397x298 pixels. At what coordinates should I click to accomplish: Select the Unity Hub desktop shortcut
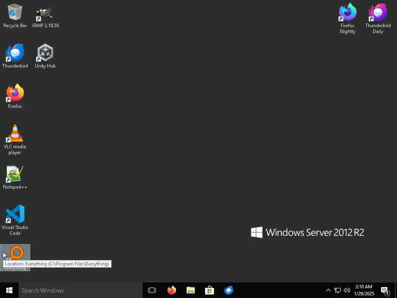(45, 56)
